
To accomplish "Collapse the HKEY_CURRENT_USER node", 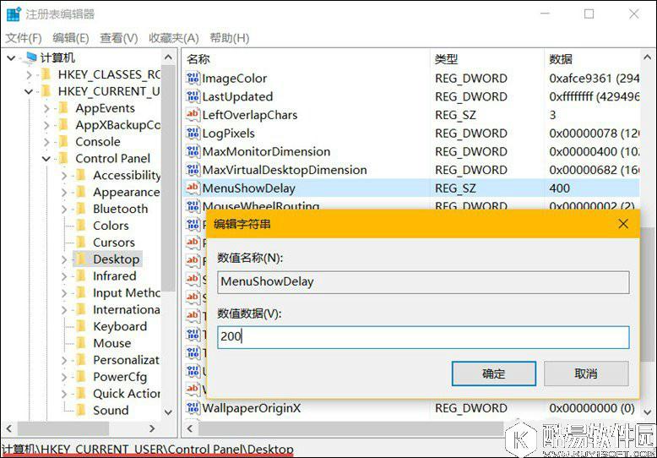I will point(29,91).
